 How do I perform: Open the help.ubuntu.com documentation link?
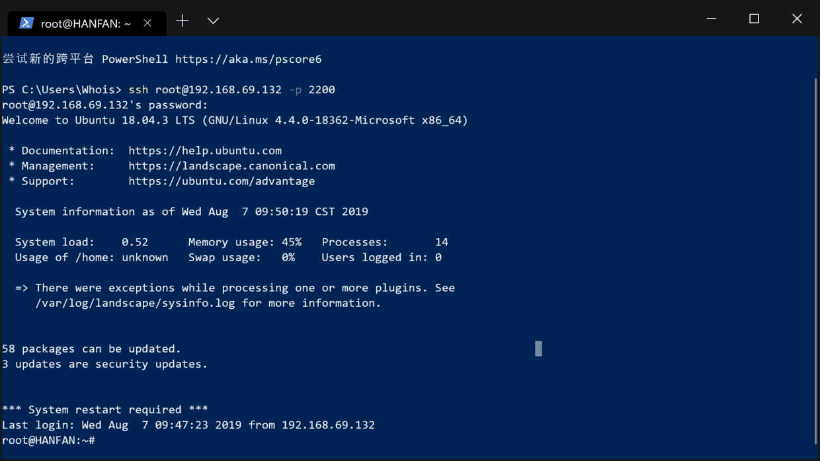(205, 151)
